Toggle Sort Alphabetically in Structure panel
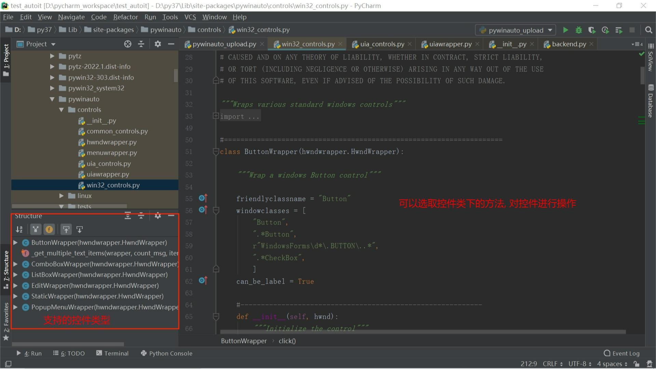 [19, 230]
